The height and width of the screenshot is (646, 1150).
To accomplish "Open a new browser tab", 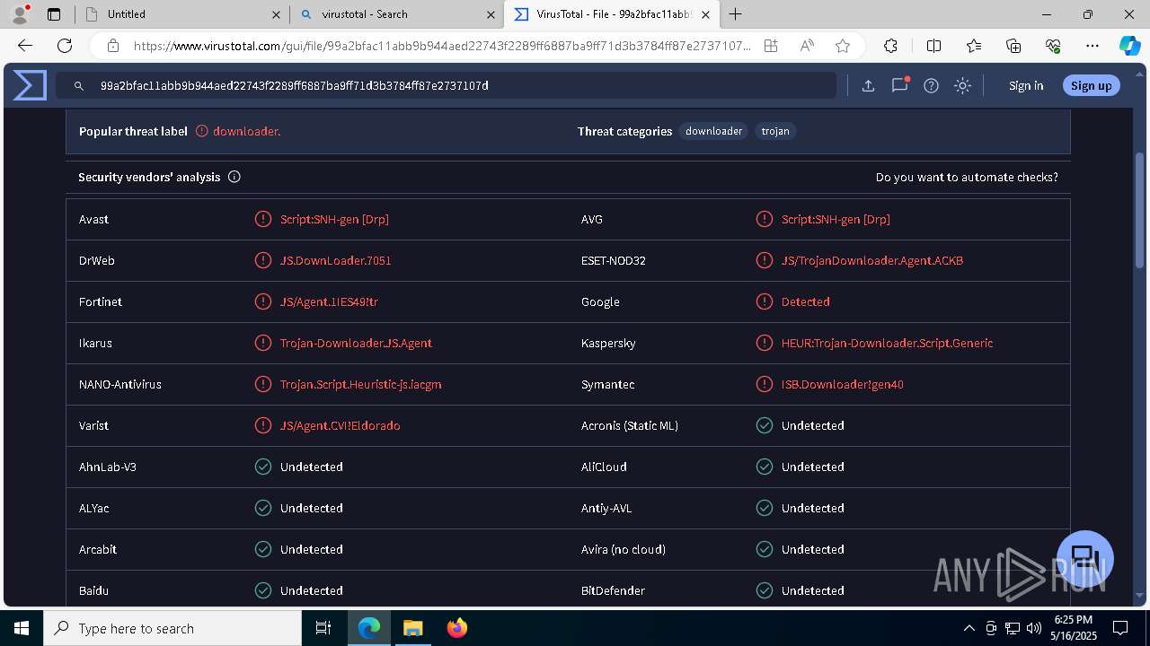I will click(x=736, y=14).
